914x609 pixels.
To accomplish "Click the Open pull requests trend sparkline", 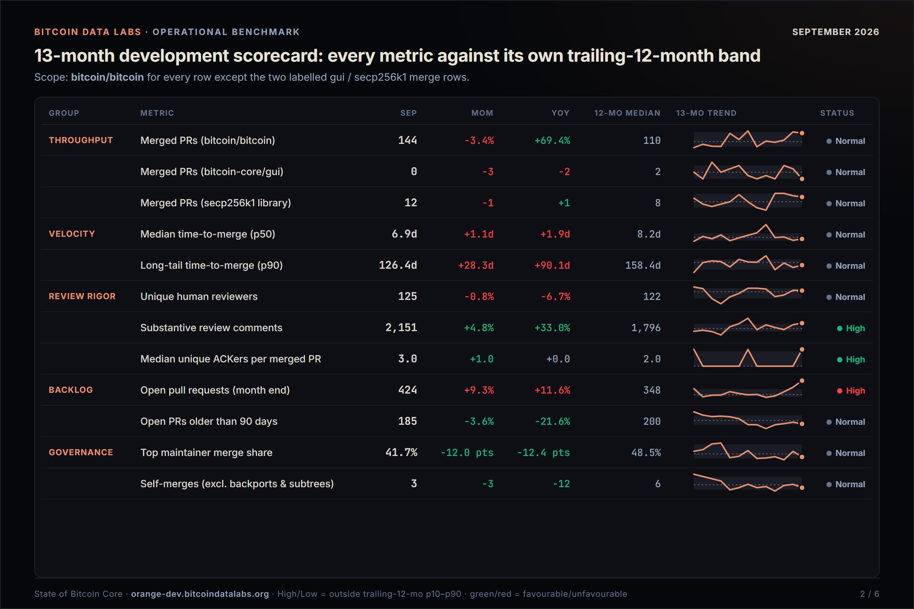I will tap(748, 389).
